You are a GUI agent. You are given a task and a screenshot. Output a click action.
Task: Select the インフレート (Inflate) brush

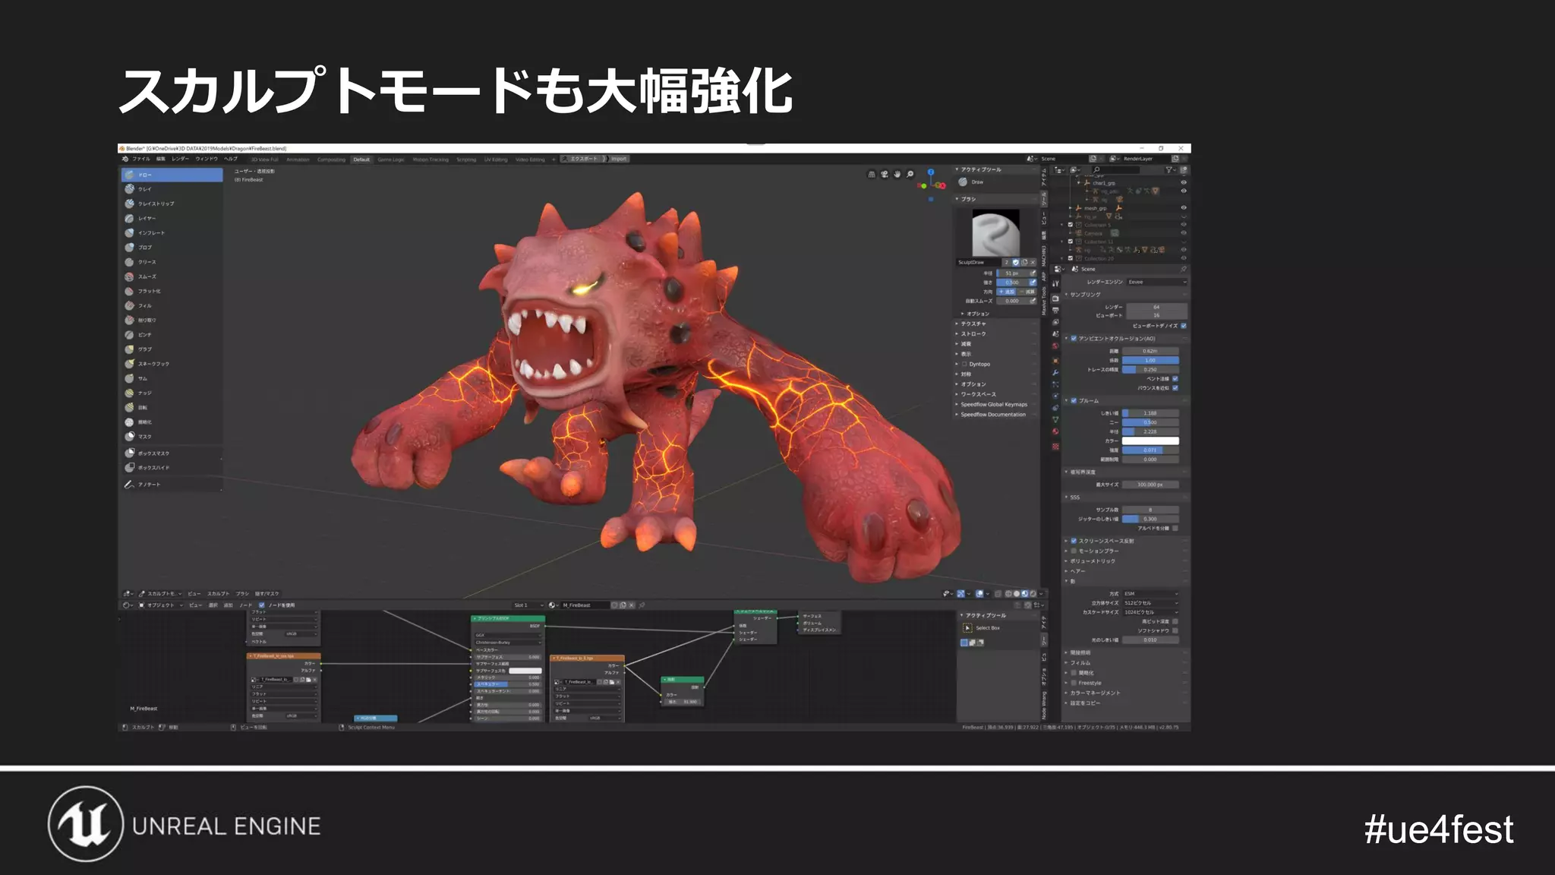(172, 232)
